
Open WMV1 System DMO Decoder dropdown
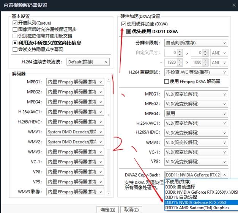[x=75, y=132]
